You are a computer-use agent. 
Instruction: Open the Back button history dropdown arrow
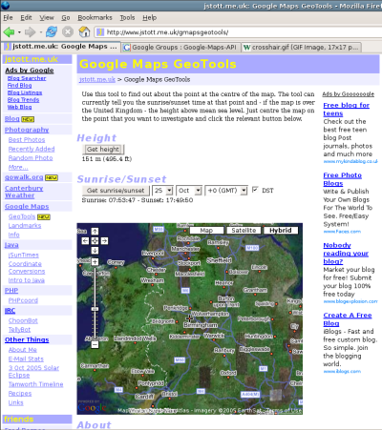[19, 32]
